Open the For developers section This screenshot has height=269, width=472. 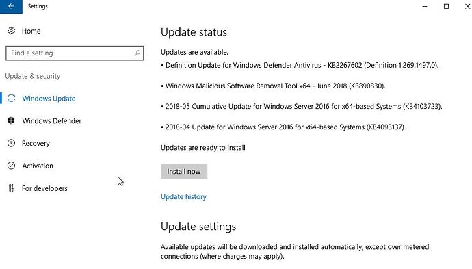[44, 188]
